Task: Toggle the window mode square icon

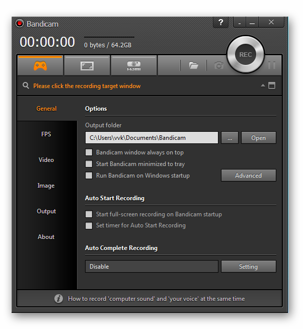Action: pyautogui.click(x=272, y=86)
